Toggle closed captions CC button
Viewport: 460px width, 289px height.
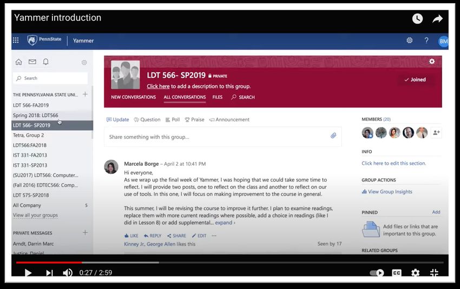click(x=396, y=273)
